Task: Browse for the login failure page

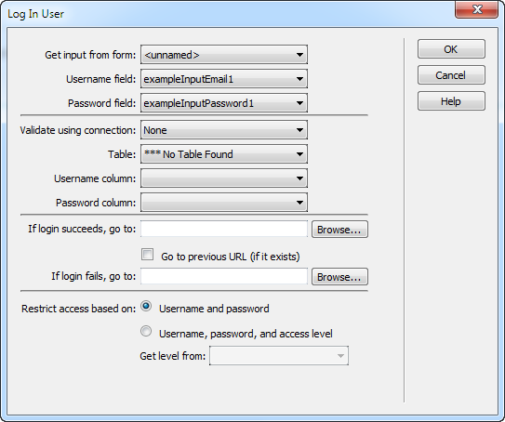Action: click(x=339, y=276)
